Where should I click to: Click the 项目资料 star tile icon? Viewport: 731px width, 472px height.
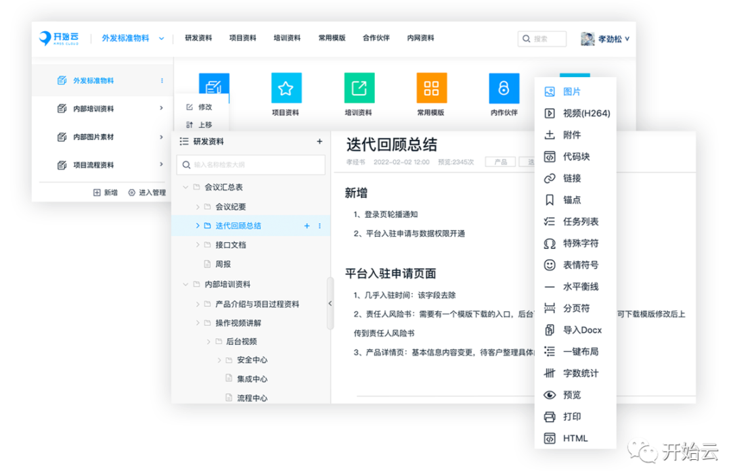click(x=286, y=88)
